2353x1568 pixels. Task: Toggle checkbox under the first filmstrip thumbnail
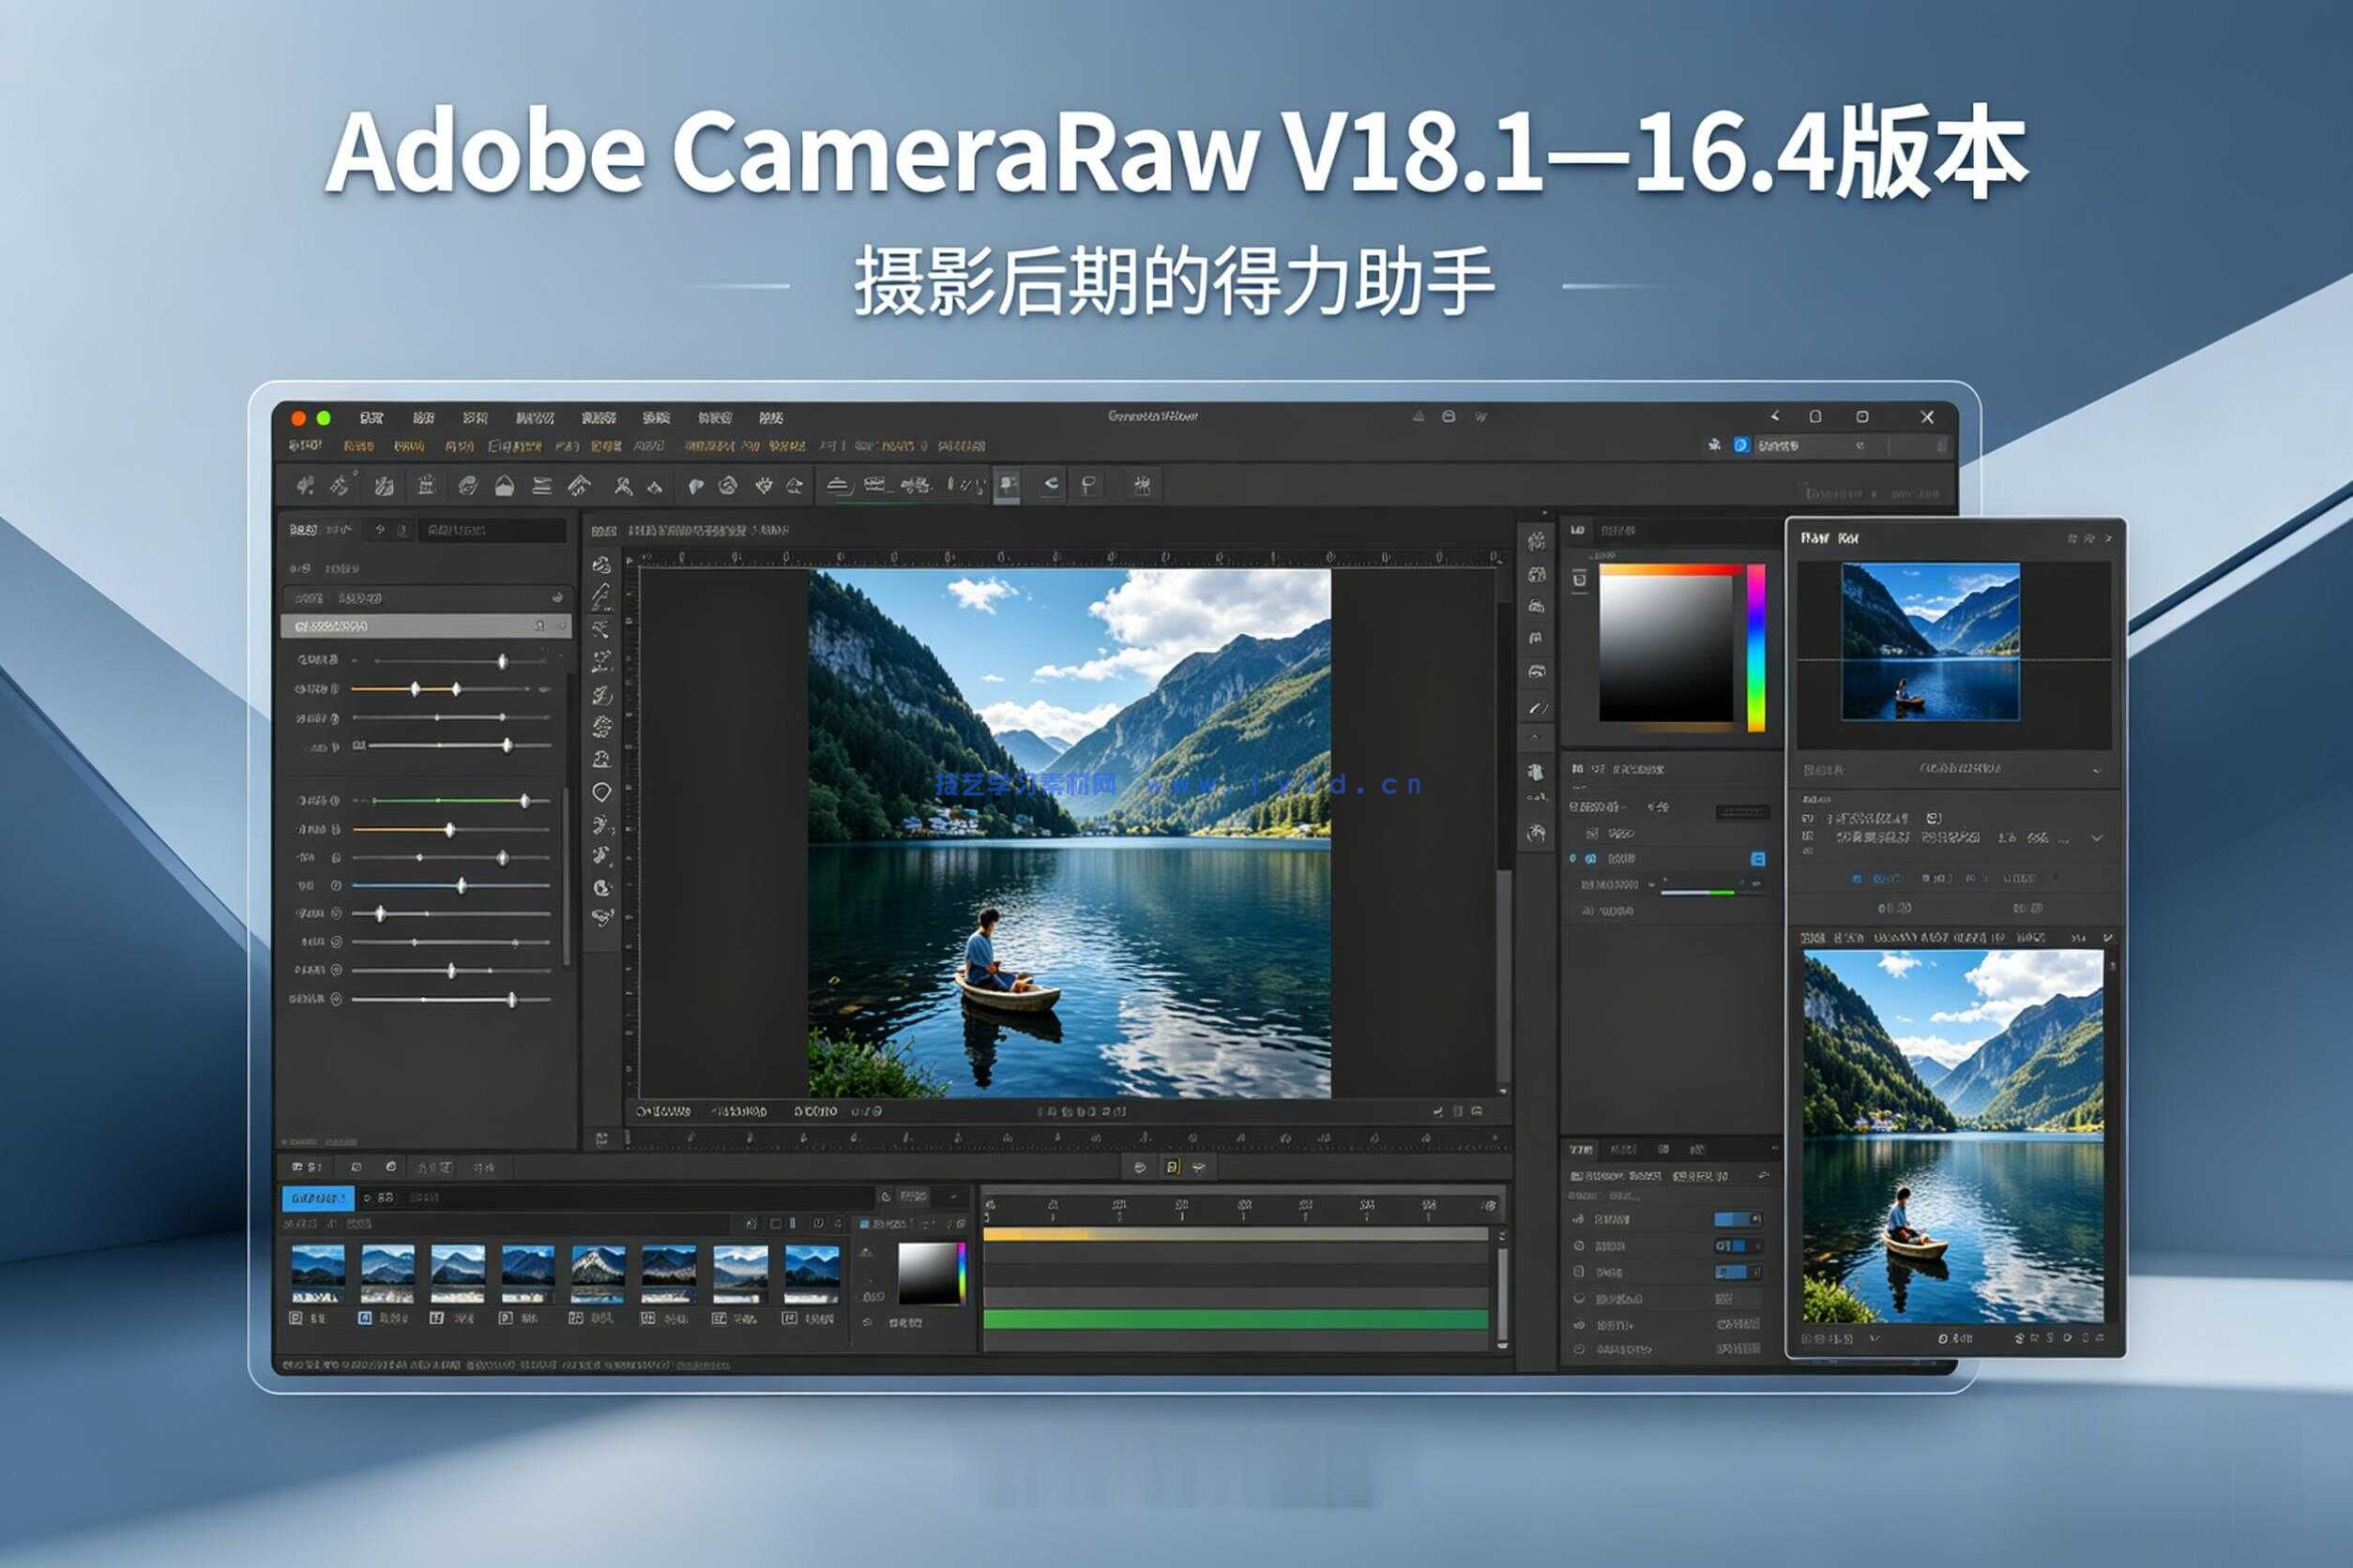point(296,1318)
